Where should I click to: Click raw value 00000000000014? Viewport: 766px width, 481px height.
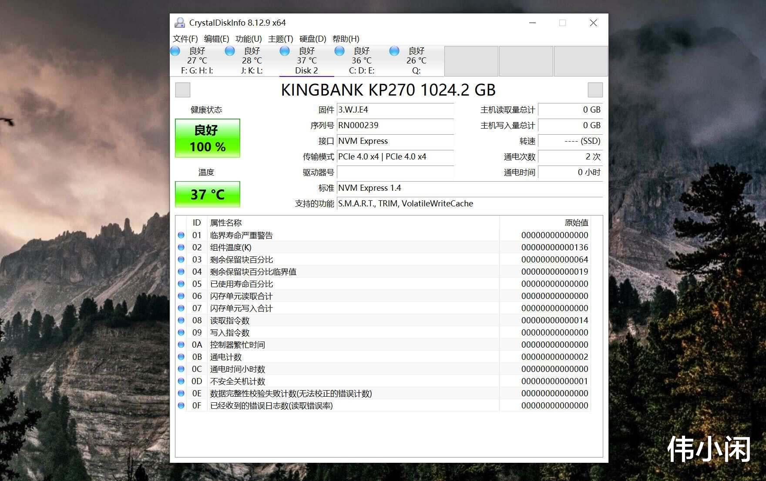tap(554, 320)
